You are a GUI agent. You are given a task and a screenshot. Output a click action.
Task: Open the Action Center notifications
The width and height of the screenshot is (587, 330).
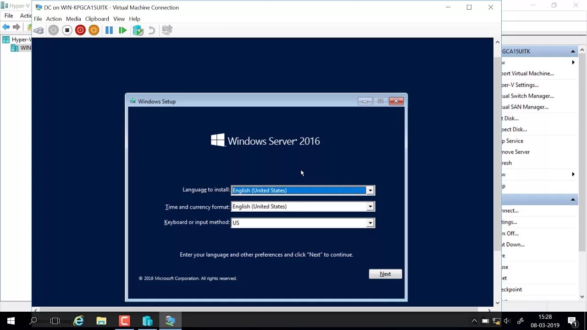[572, 321]
